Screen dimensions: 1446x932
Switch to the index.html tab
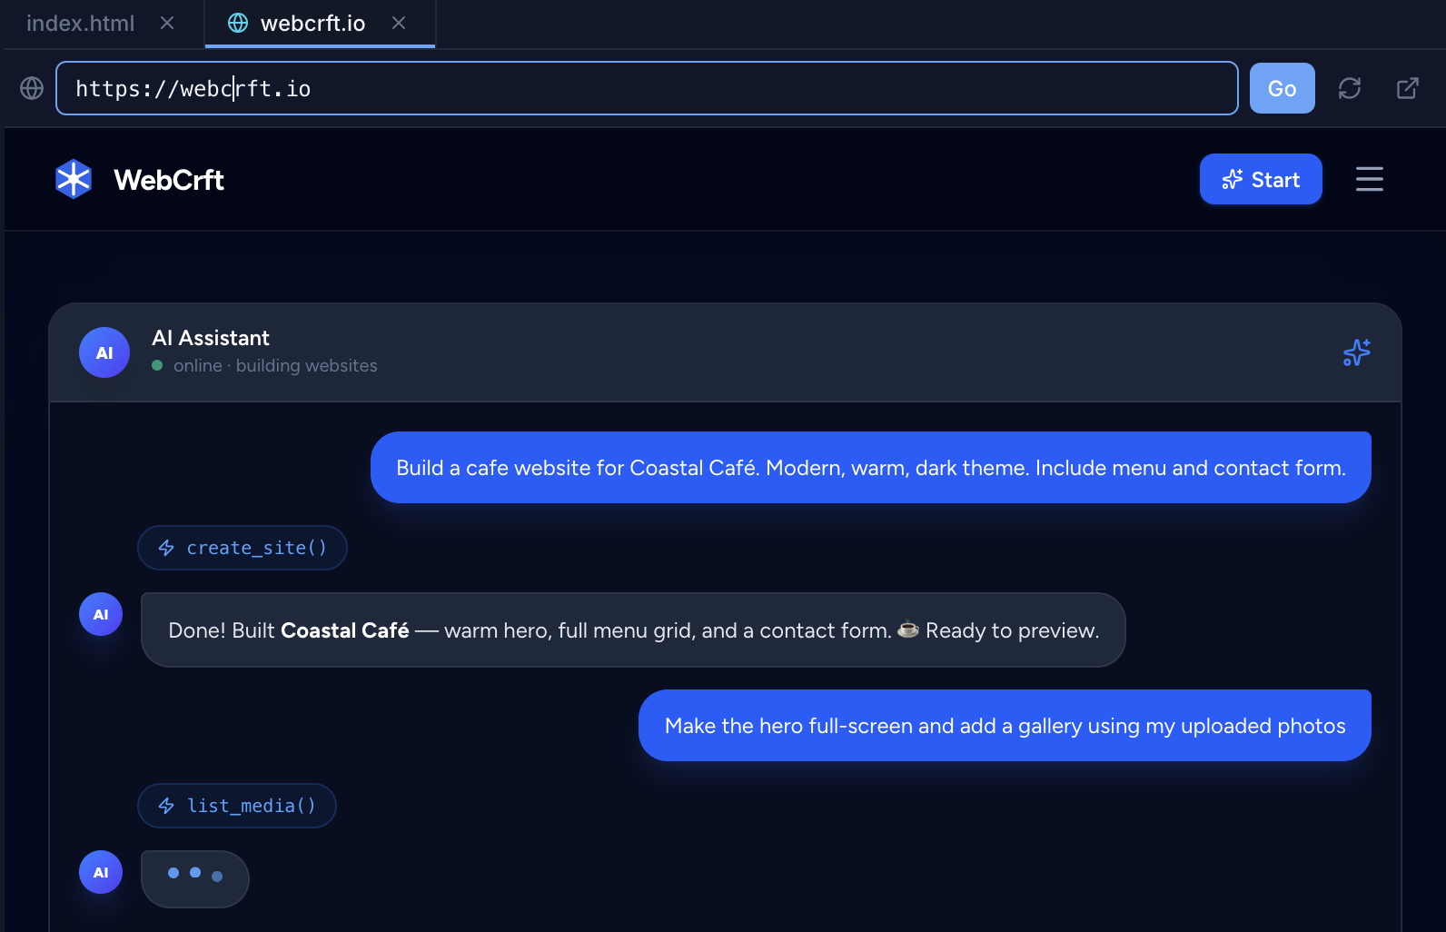click(80, 23)
